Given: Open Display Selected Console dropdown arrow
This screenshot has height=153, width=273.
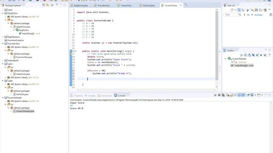Looking at the screenshot, I should click(255, 95).
